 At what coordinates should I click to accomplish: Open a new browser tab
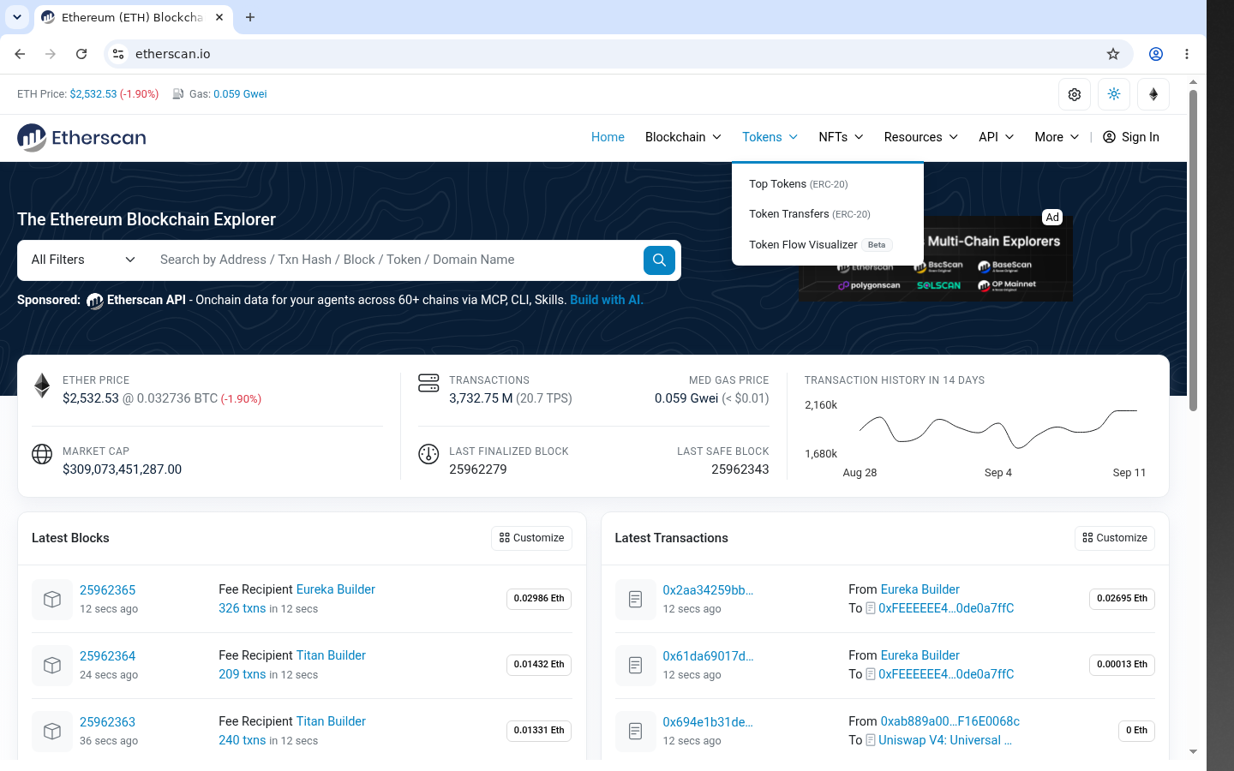click(250, 17)
